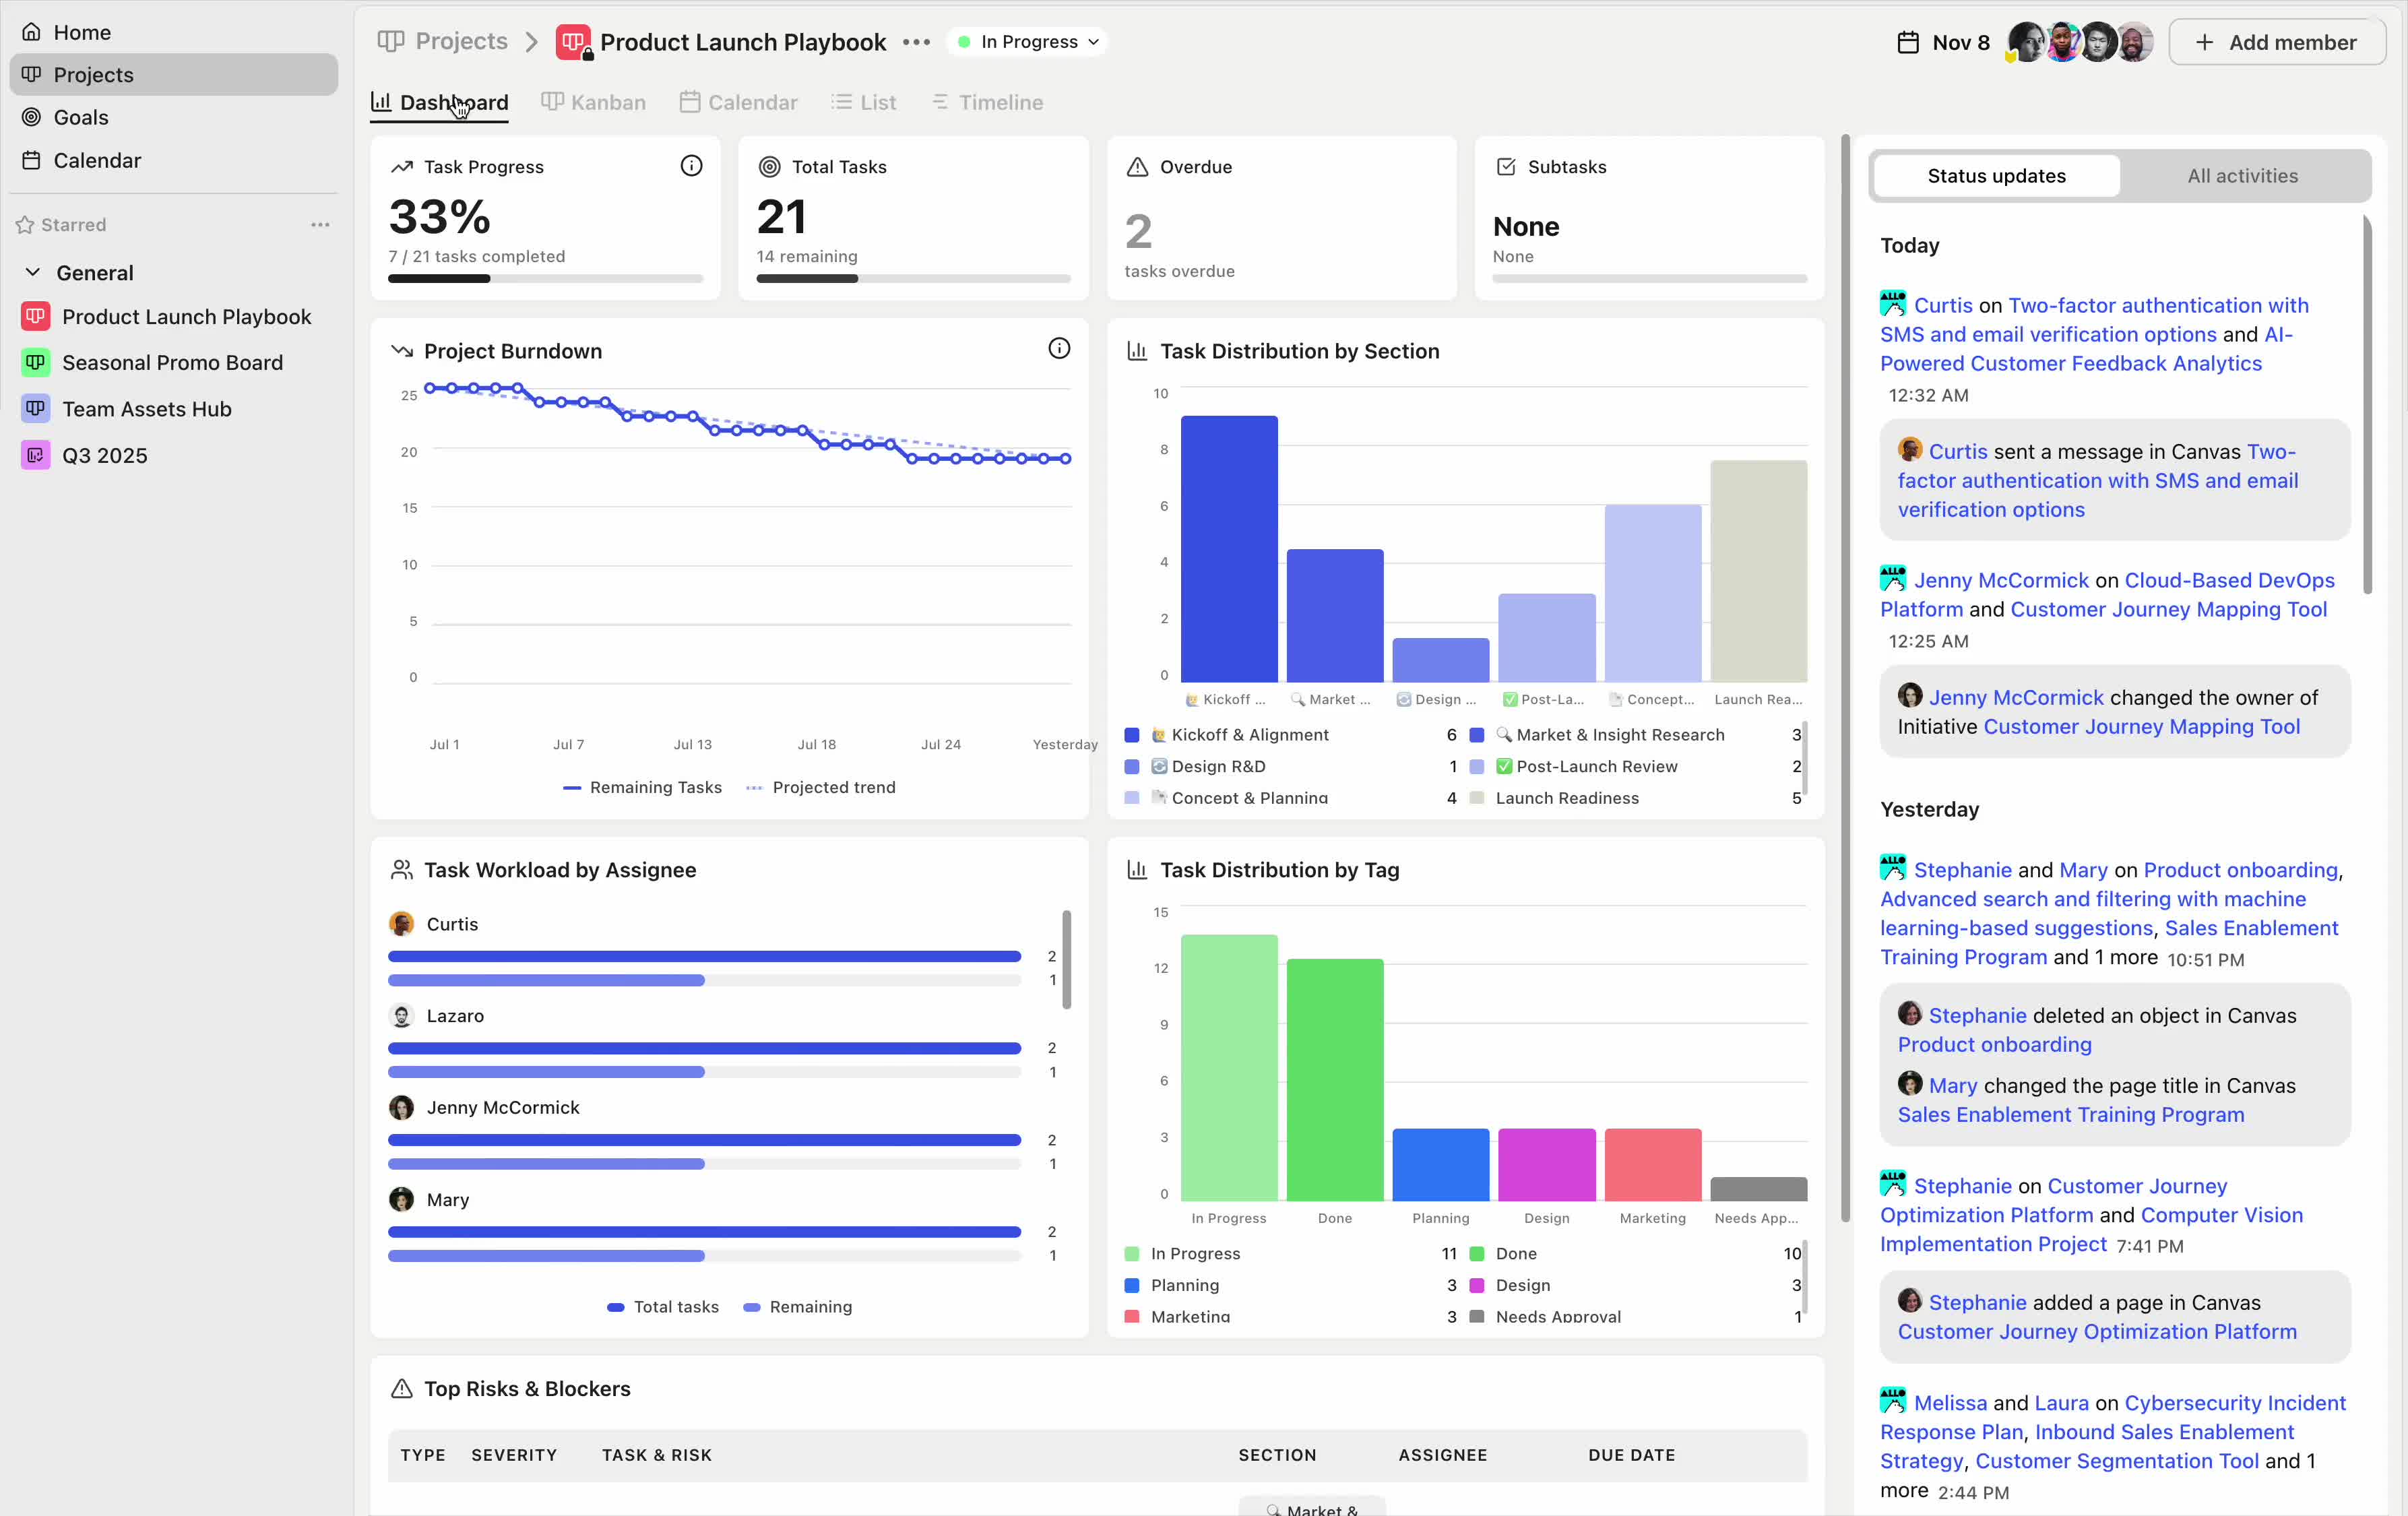The image size is (2408, 1516).
Task: Select the Status updates toggle
Action: coord(1996,176)
